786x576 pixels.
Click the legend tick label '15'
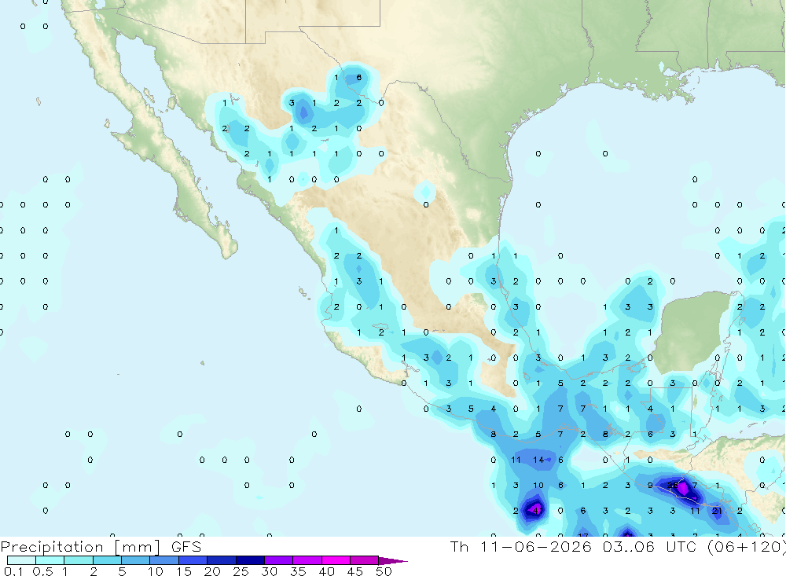[183, 571]
